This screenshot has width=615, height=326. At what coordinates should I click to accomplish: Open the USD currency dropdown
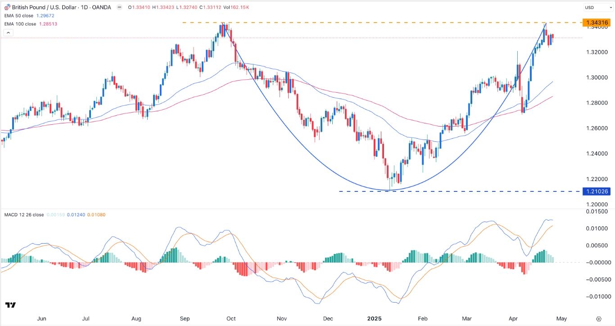594,8
